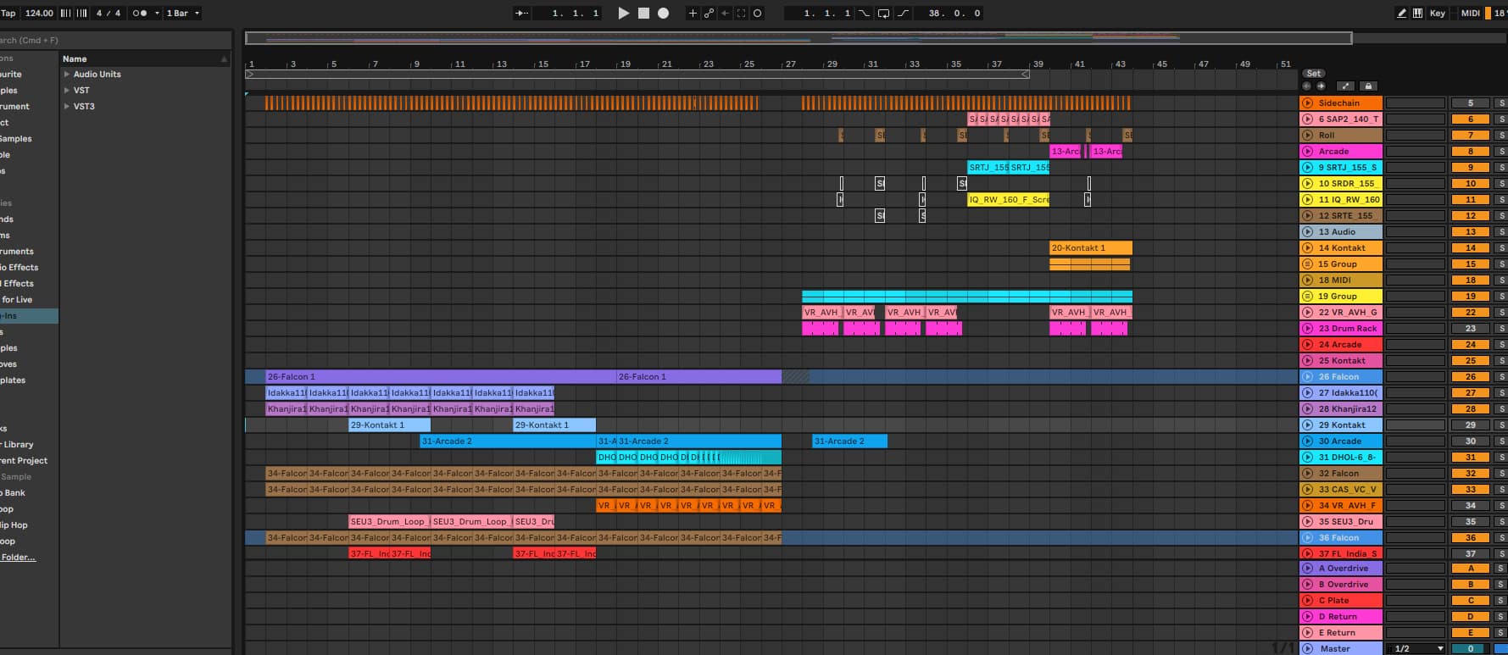Unfold the Sidechain track

tap(1307, 103)
